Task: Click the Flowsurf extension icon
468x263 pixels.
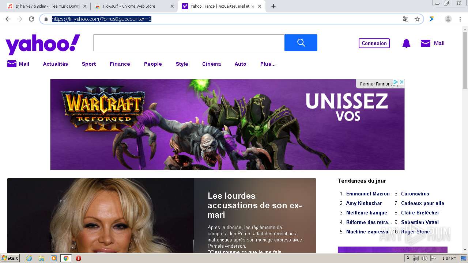Action: point(432,19)
